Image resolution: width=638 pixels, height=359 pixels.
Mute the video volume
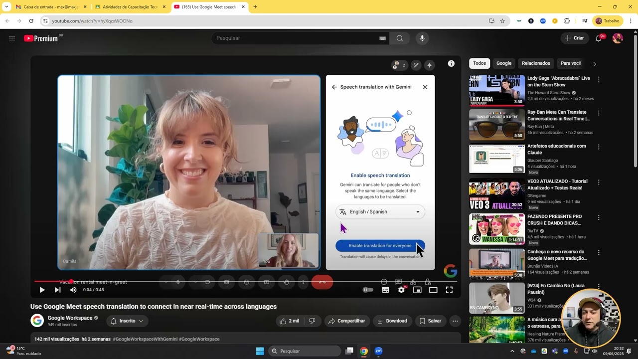pyautogui.click(x=73, y=290)
